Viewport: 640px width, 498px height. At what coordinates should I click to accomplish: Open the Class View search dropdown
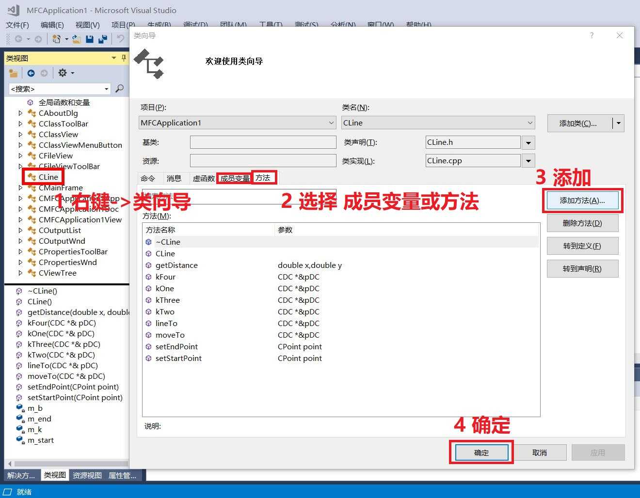pyautogui.click(x=106, y=89)
